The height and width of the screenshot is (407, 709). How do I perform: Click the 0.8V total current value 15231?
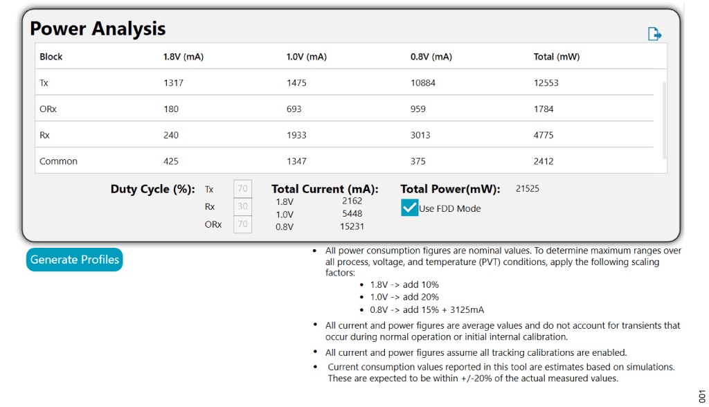[x=352, y=226]
